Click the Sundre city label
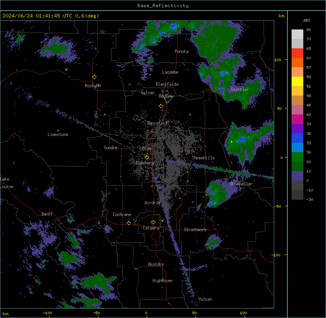 (x=110, y=148)
